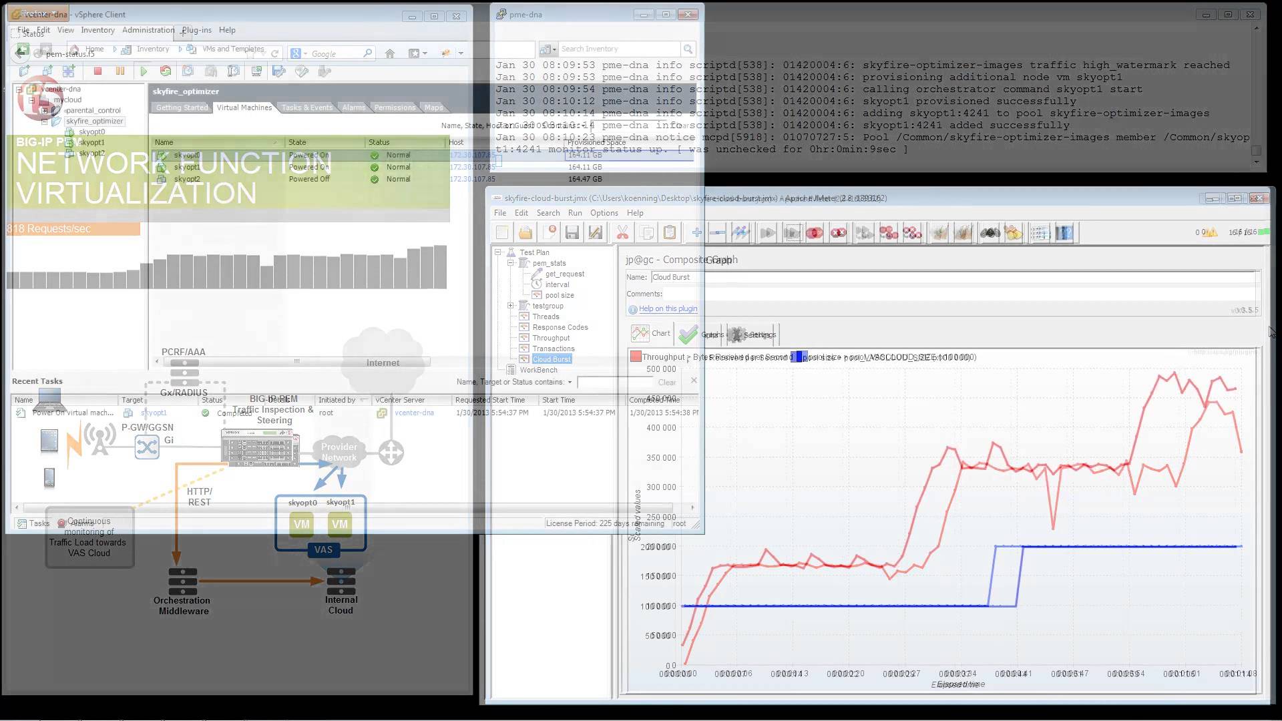Click the Clear All broom icon
Screen dimensions: 1282x721
click(x=962, y=232)
